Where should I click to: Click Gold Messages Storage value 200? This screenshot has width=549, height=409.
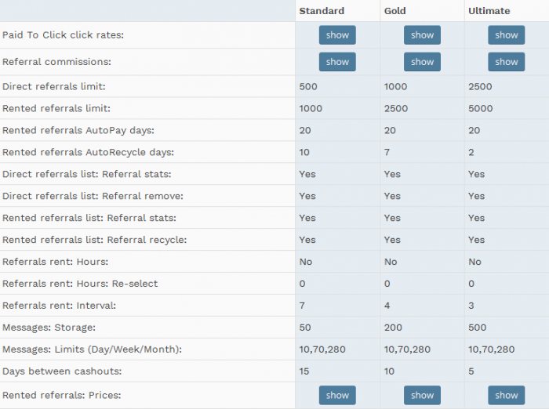[x=393, y=328]
